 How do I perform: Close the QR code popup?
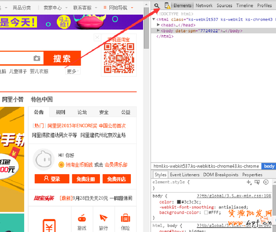click(97, 37)
